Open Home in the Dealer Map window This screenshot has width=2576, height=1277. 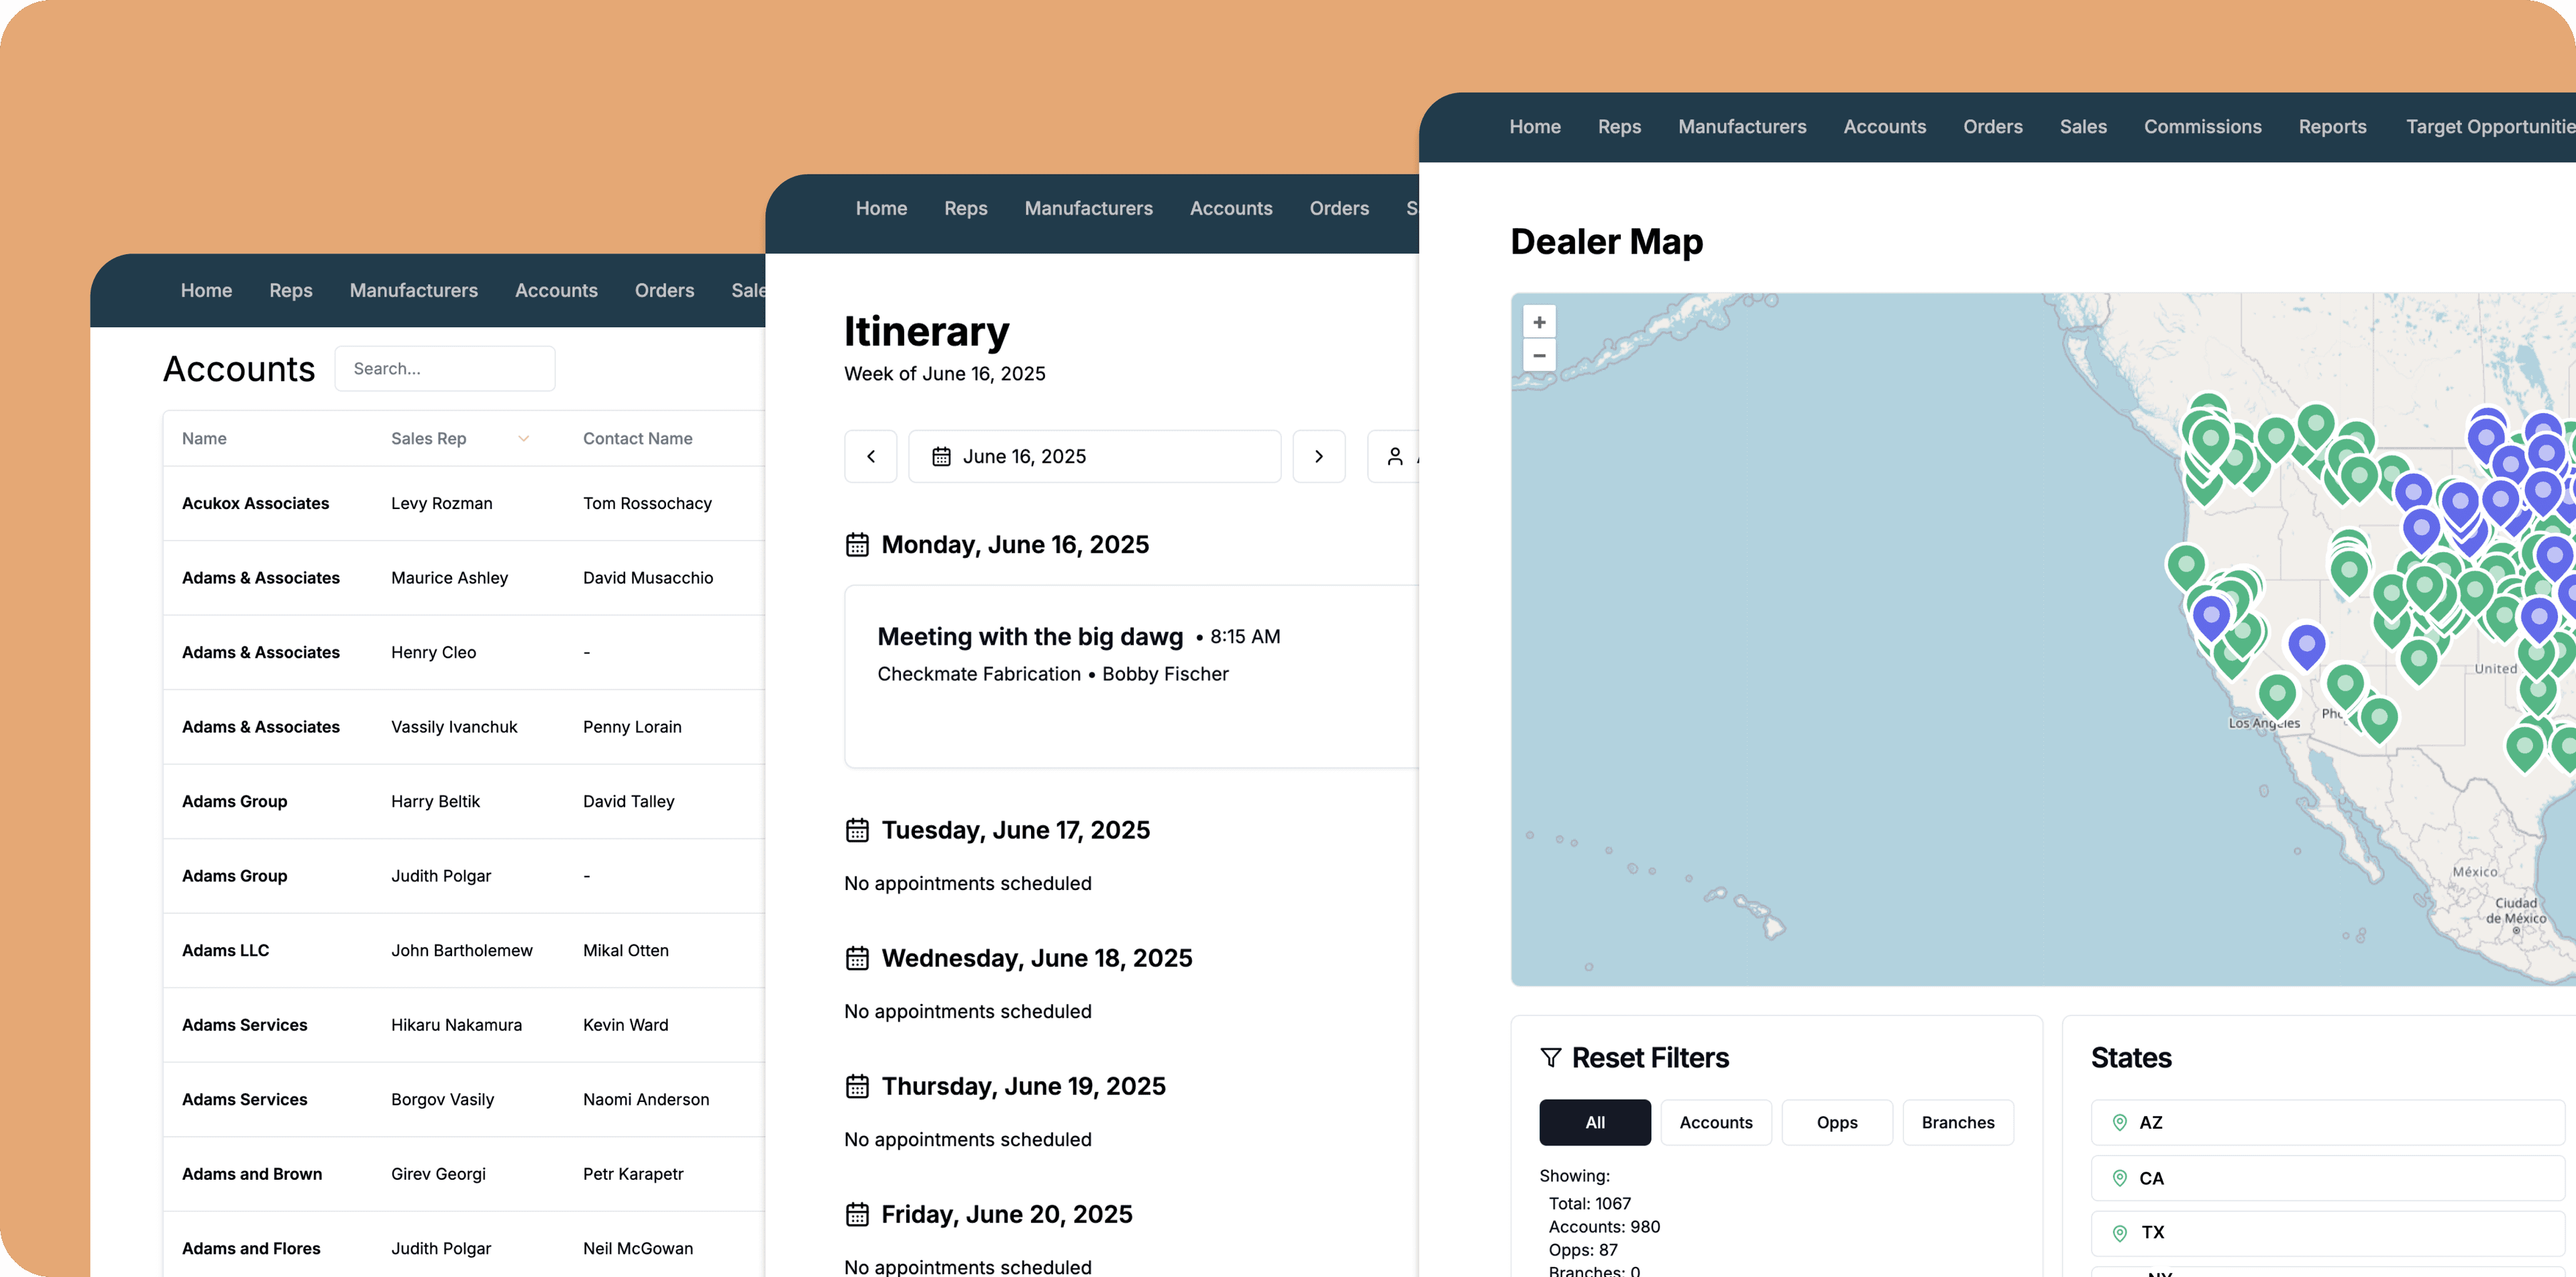(1534, 127)
